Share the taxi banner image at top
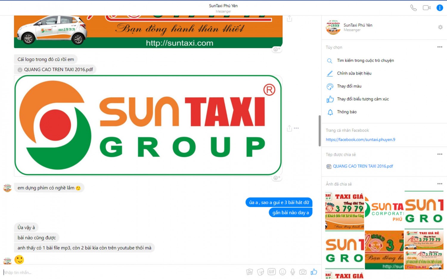Screen dimensions: 447x279 pyautogui.click(x=289, y=19)
